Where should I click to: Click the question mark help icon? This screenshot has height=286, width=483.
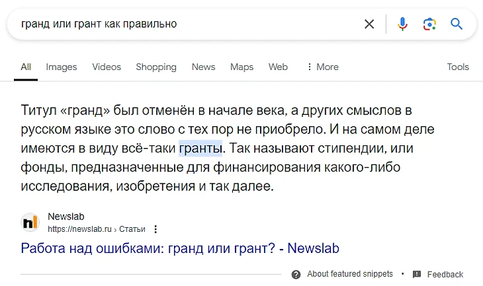coord(296,274)
